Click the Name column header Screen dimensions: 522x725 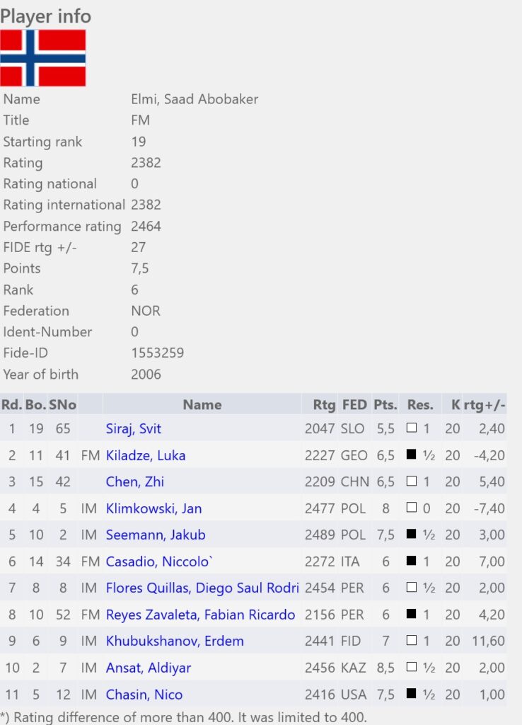coord(202,404)
